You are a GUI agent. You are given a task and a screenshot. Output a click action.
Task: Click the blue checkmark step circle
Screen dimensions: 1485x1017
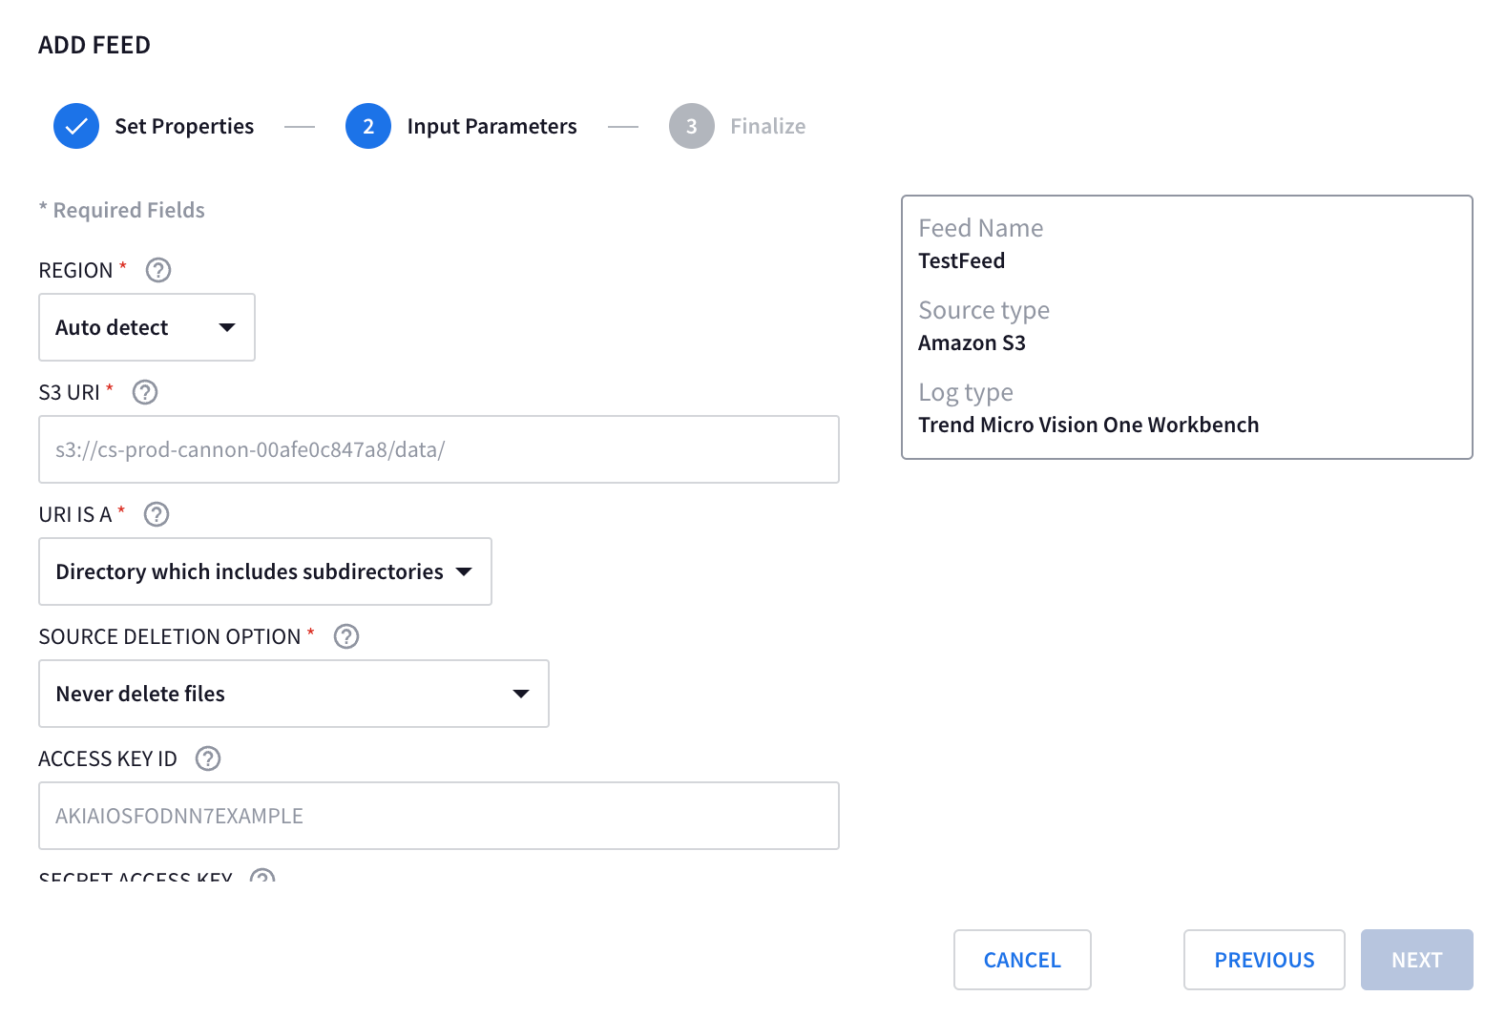(x=76, y=126)
